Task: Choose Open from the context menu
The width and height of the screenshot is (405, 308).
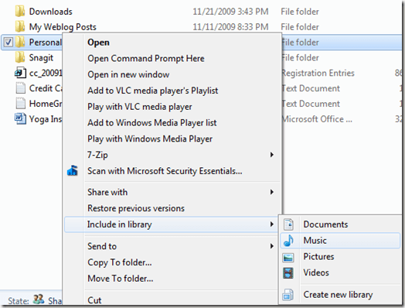Action: pyautogui.click(x=98, y=43)
